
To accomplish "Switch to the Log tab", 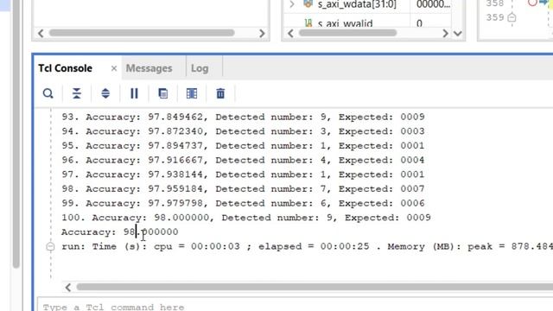I will coord(200,68).
